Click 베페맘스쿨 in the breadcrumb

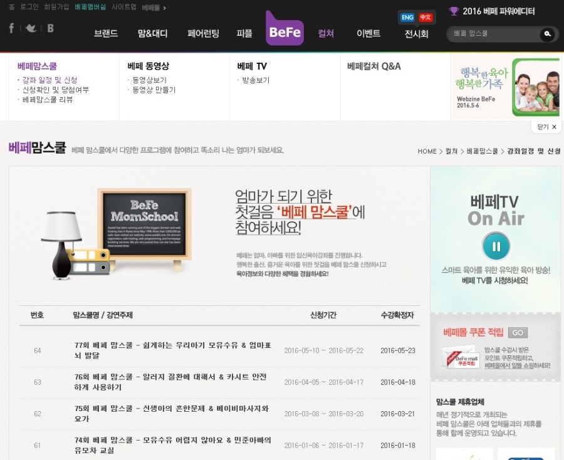pyautogui.click(x=482, y=151)
